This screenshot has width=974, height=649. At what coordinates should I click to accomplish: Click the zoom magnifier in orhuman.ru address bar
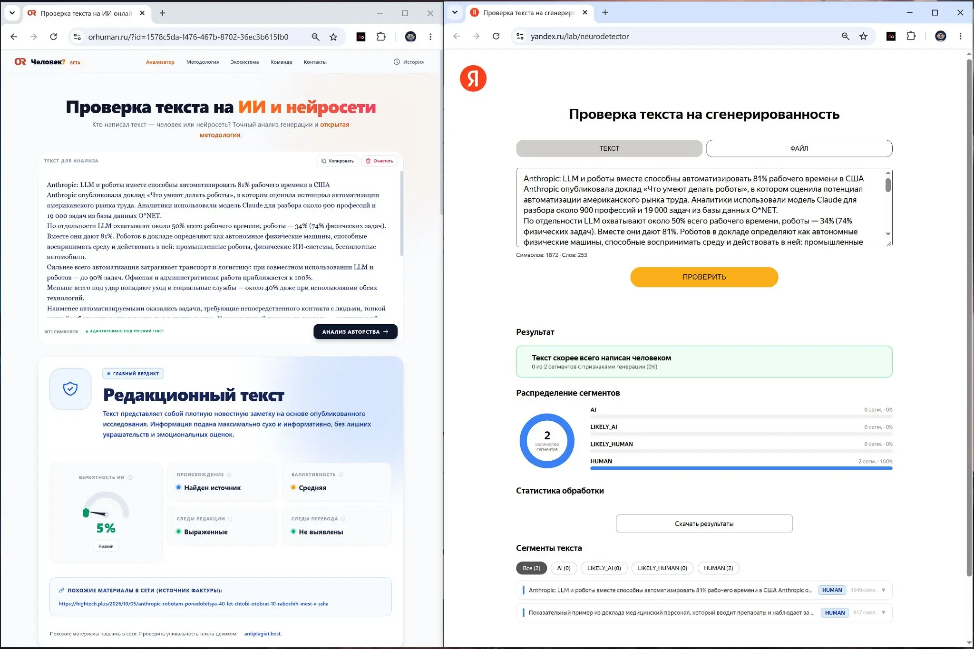(x=315, y=37)
